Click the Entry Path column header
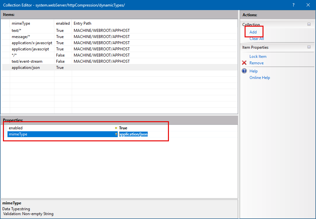Screen dimensions: 316x219 [83, 23]
